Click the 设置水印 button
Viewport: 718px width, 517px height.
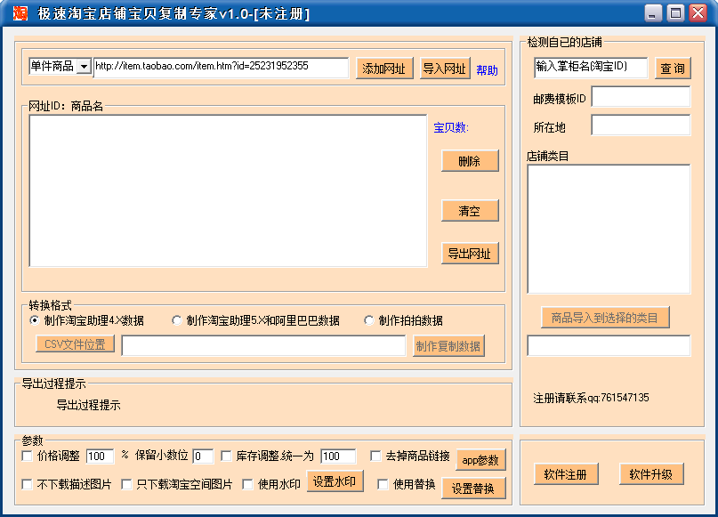click(x=335, y=481)
